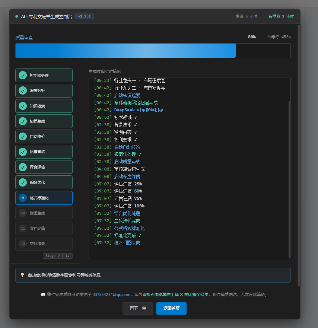This screenshot has width=318, height=328.
Task: Click the number 11 badge of 文档定稿
Action: tap(23, 229)
